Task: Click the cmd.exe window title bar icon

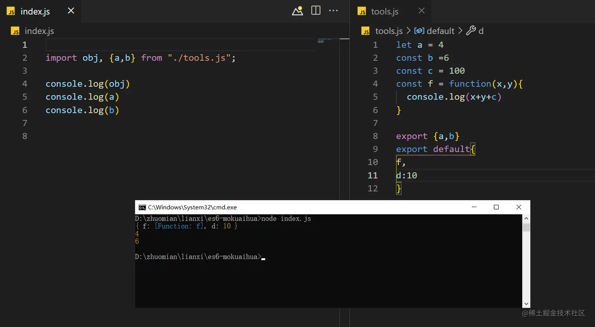Action: click(x=142, y=207)
